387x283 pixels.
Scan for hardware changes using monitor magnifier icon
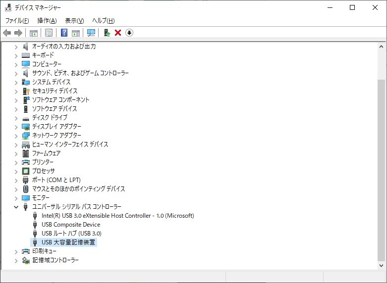point(91,33)
